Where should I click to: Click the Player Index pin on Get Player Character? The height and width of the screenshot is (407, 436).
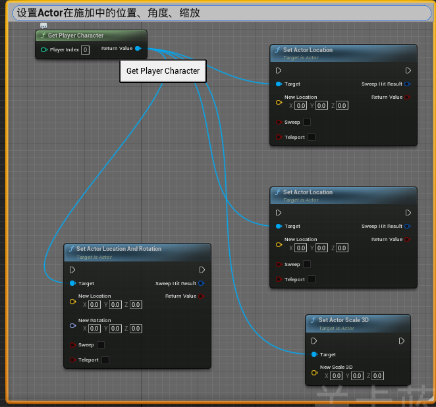[43, 50]
